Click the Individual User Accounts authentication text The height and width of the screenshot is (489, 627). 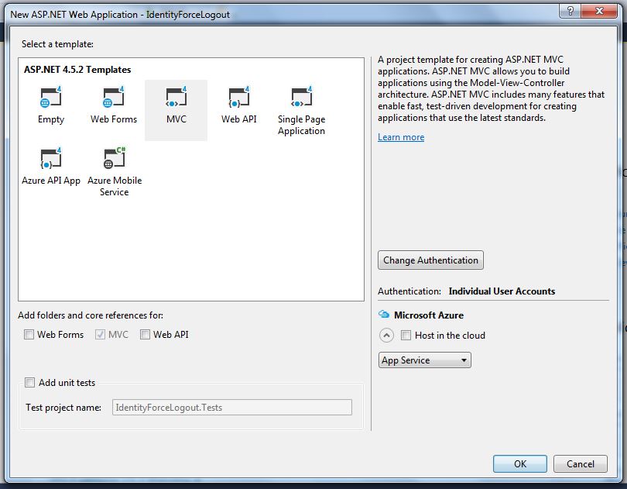(x=502, y=291)
